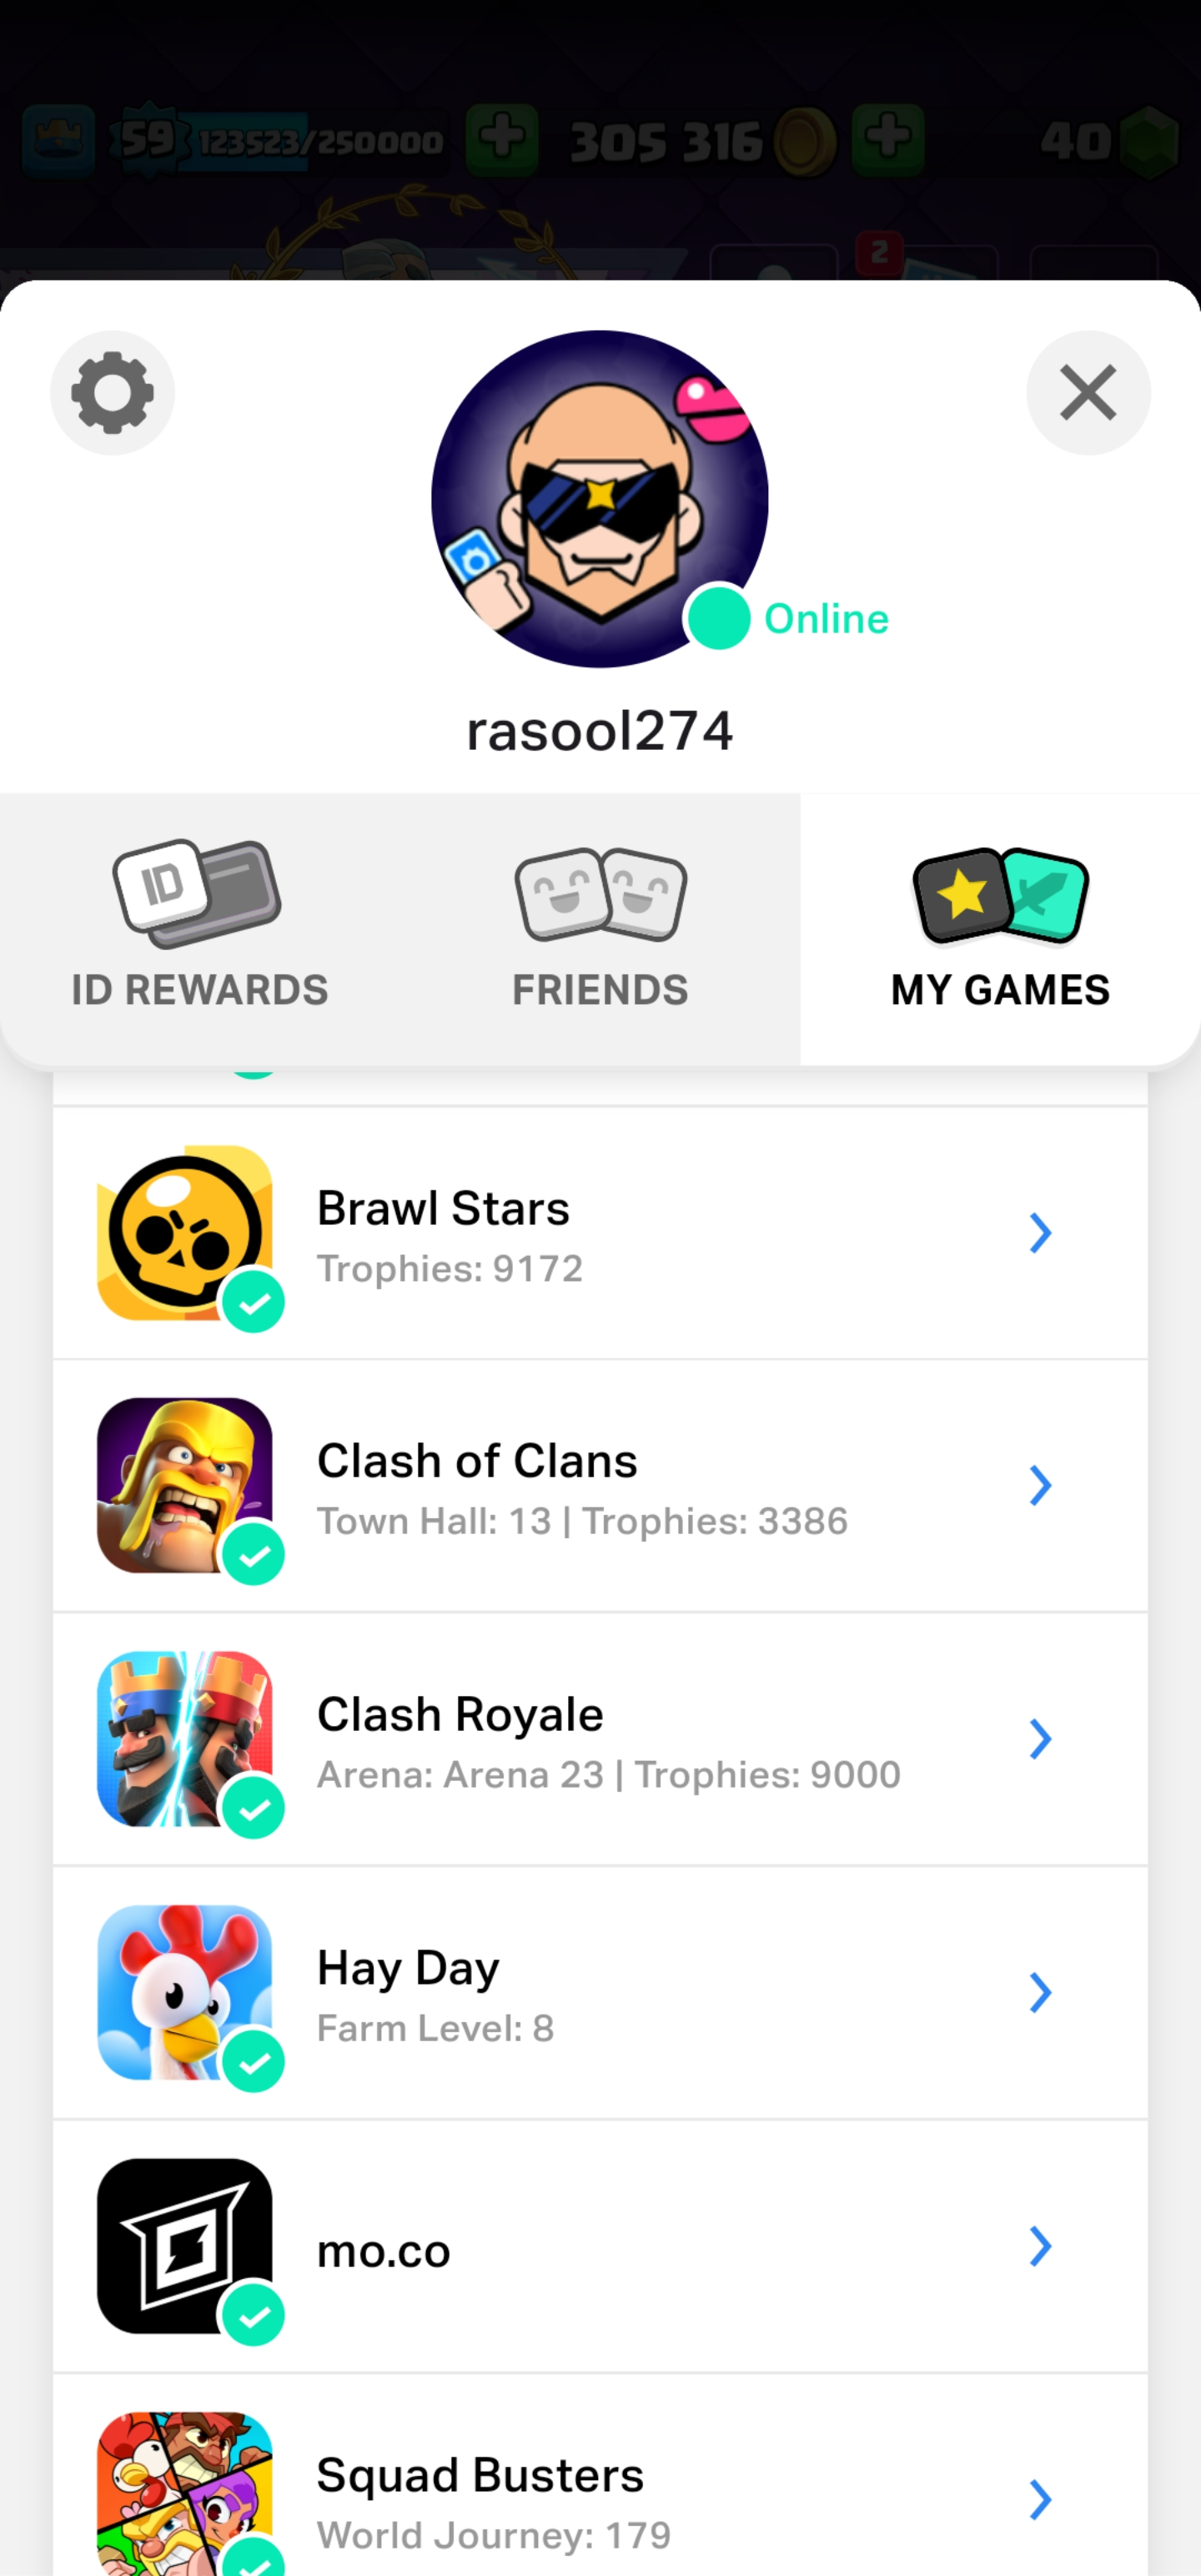Open settings with the gear icon
The height and width of the screenshot is (2576, 1201).
(112, 393)
